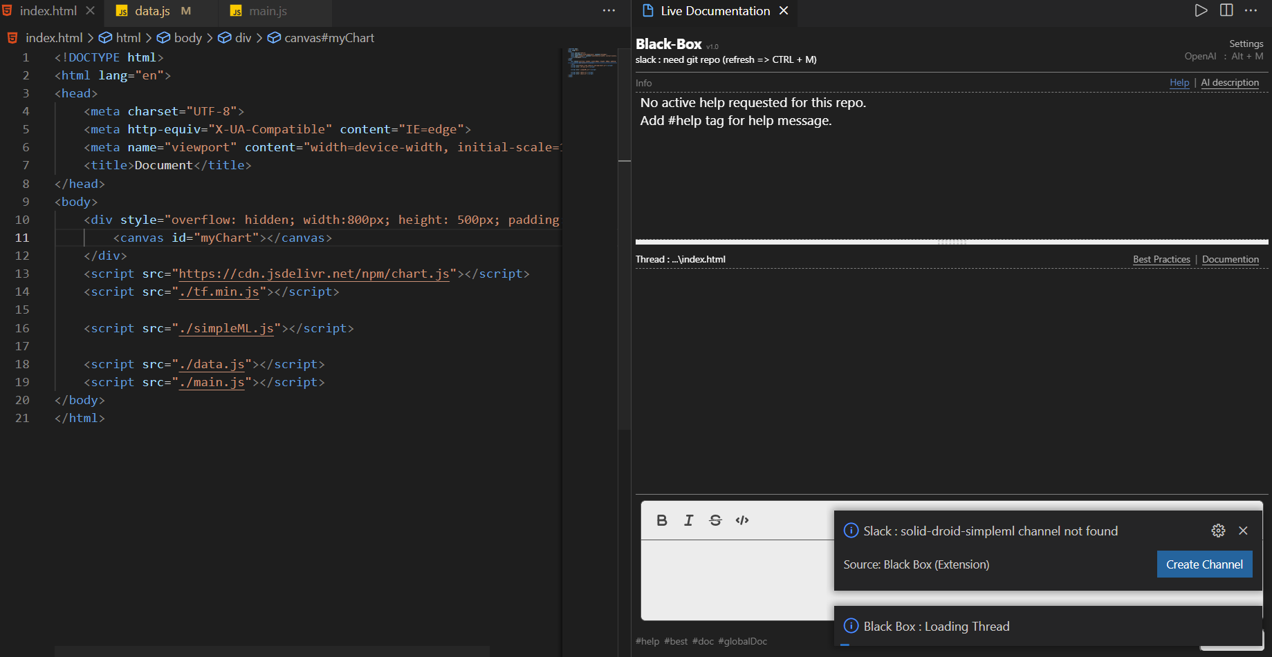
Task: Open more actions for Live Documentation panel
Action: [1251, 10]
